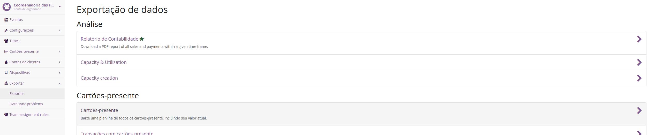Click the organizer avatar icon

(x=7, y=7)
